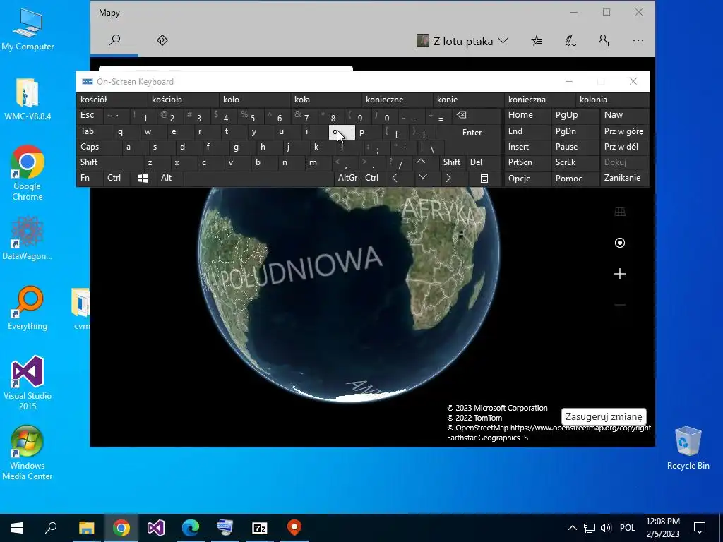Screen dimensions: 723x542
Task: Open the Search tab in Mapy
Action: point(114,40)
